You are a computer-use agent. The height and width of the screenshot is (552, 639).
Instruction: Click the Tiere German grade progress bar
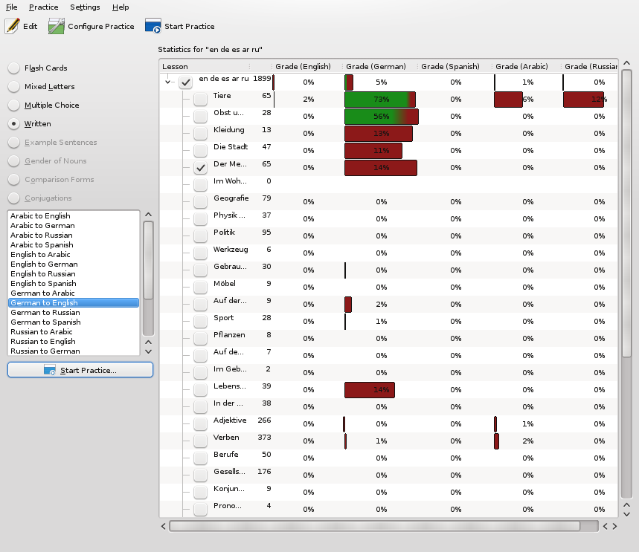379,100
